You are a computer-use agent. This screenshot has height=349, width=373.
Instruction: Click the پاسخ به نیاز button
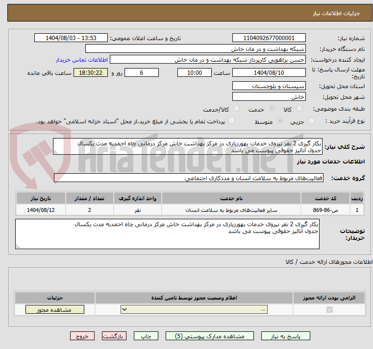coord(285,336)
